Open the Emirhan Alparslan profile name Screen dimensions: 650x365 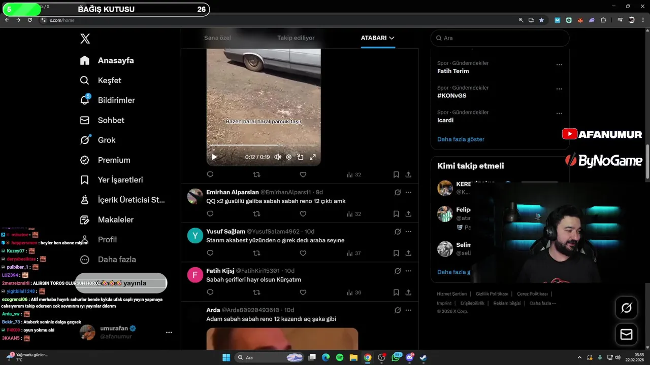[232, 192]
